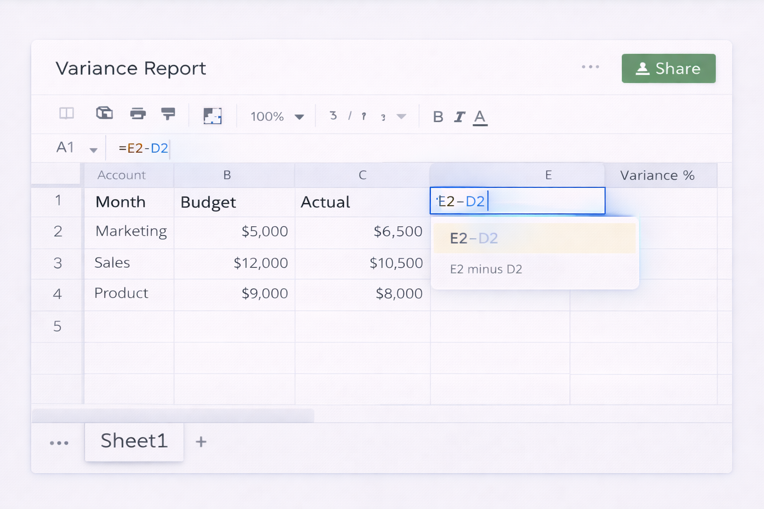Viewport: 764px width, 509px height.
Task: Expand the A1 name box dropdown
Action: coord(93,150)
